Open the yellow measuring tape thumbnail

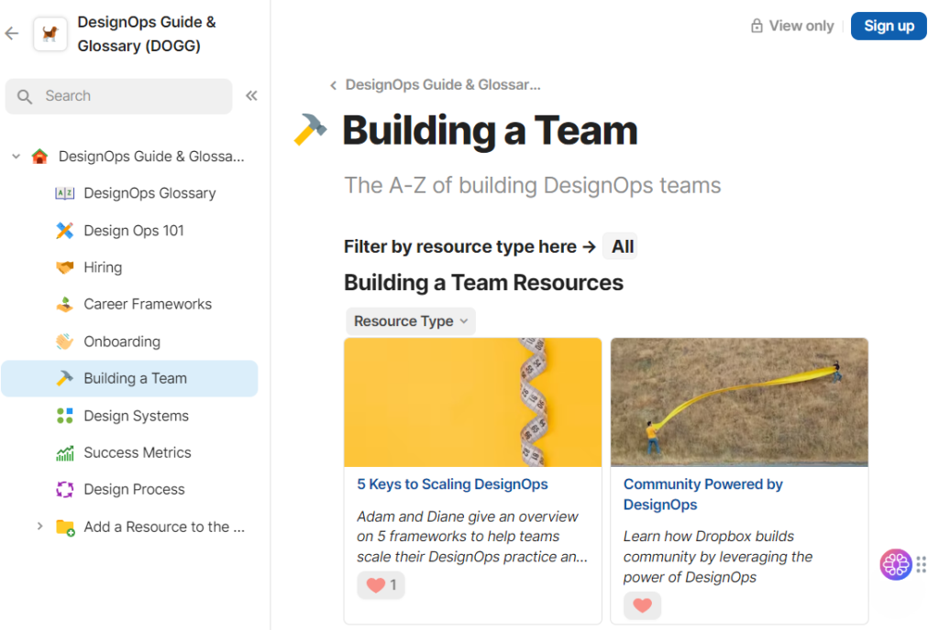tap(472, 402)
